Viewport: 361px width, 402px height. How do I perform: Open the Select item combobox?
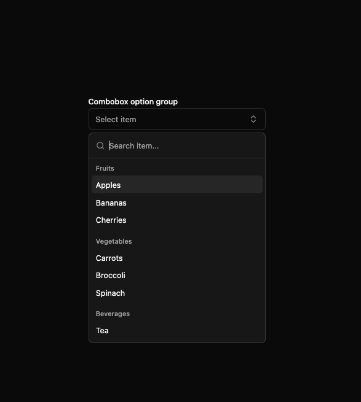177,119
